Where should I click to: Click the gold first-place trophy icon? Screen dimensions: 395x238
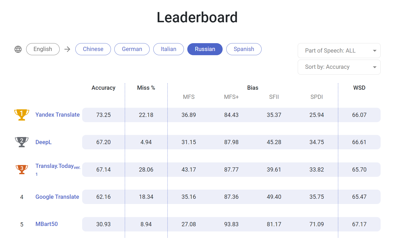(x=22, y=115)
